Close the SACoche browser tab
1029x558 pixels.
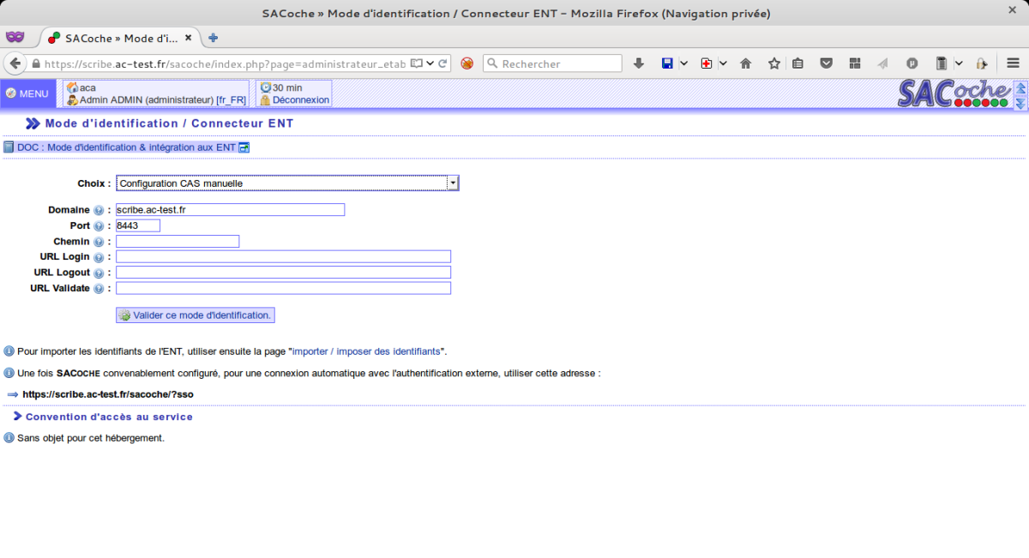tap(190, 39)
